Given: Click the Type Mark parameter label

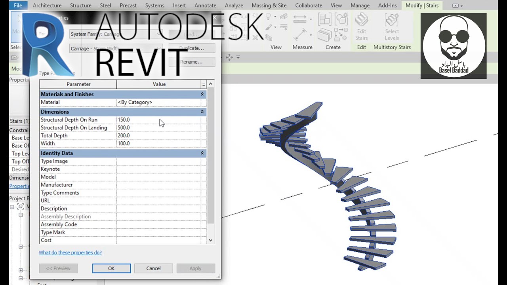Looking at the screenshot, I should tap(53, 232).
